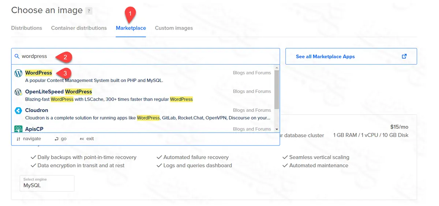Click scroll up arrow in results list
Image resolution: width=439 pixels, height=206 pixels.
(277, 68)
